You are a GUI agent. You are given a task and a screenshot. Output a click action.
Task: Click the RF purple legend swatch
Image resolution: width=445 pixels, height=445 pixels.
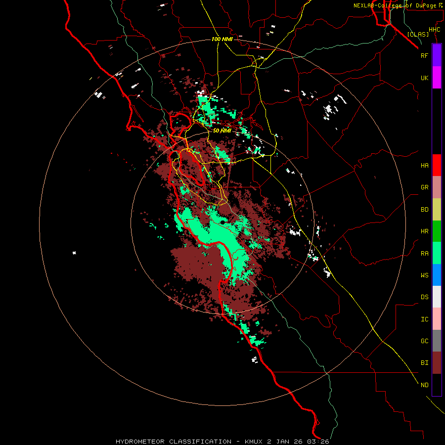point(437,55)
